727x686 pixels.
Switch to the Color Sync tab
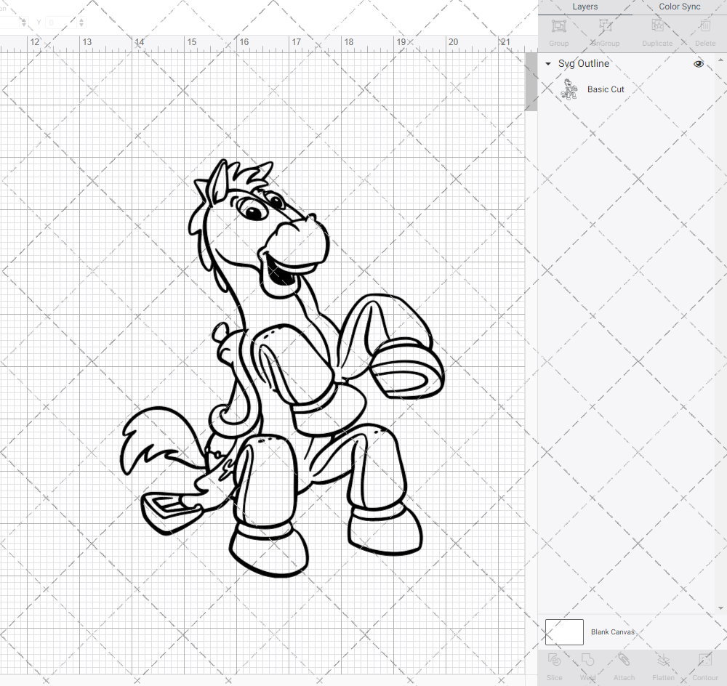(x=679, y=7)
